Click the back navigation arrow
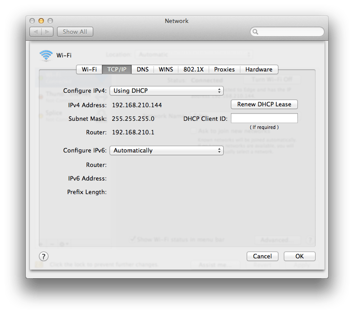The width and height of the screenshot is (354, 314). pos(36,32)
